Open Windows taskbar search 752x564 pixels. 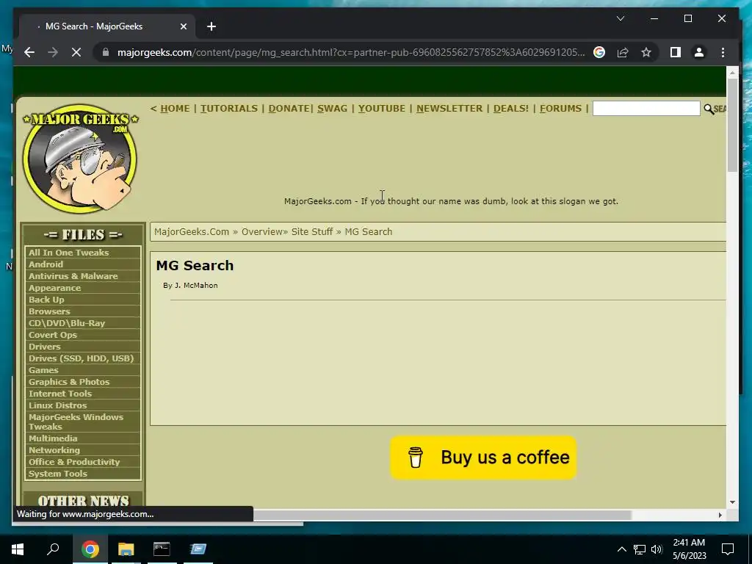point(53,549)
